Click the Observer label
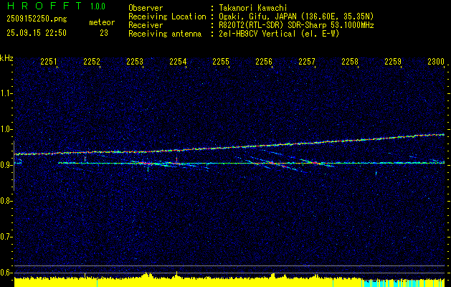 click(146, 8)
